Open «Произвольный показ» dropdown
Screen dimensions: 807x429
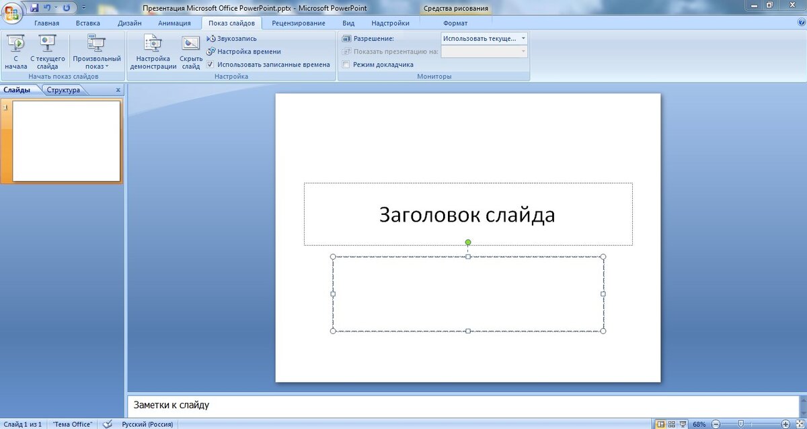click(97, 52)
